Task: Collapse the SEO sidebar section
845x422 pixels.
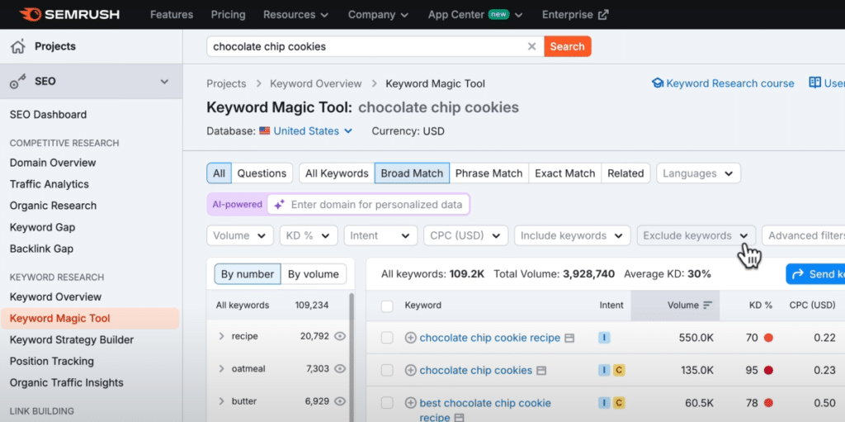Action: coord(164,82)
